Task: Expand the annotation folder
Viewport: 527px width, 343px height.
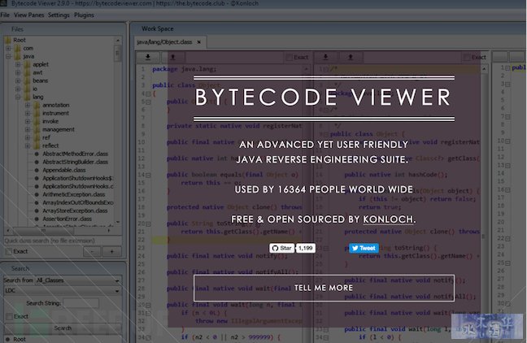Action: [28, 105]
